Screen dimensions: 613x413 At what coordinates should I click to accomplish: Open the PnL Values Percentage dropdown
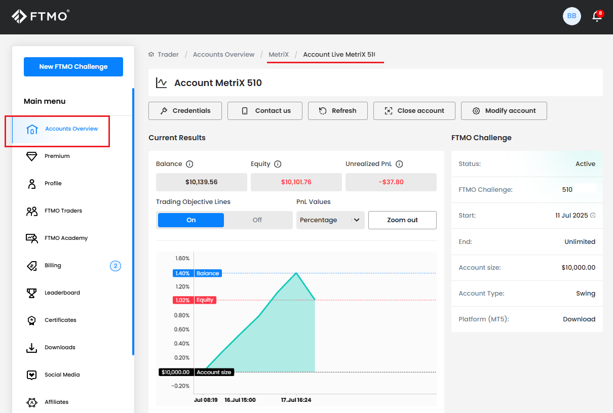click(330, 220)
